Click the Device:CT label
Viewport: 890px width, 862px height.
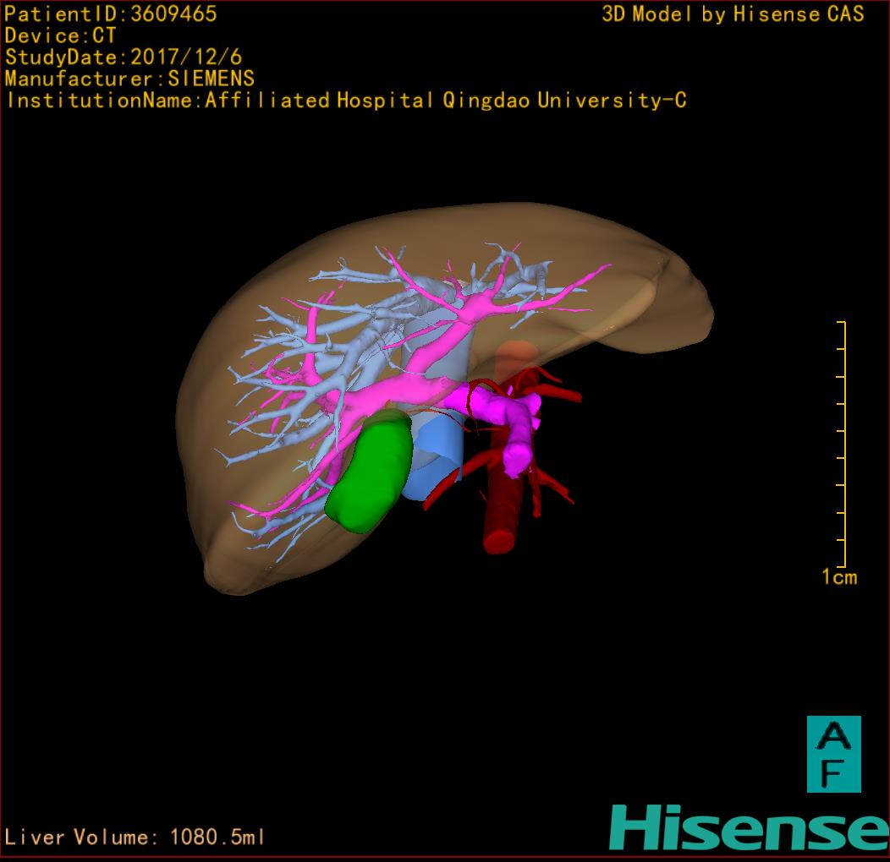tap(60, 36)
